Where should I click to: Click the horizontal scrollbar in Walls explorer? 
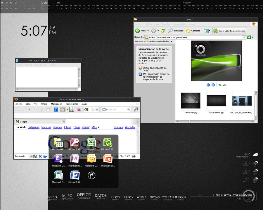215,121
